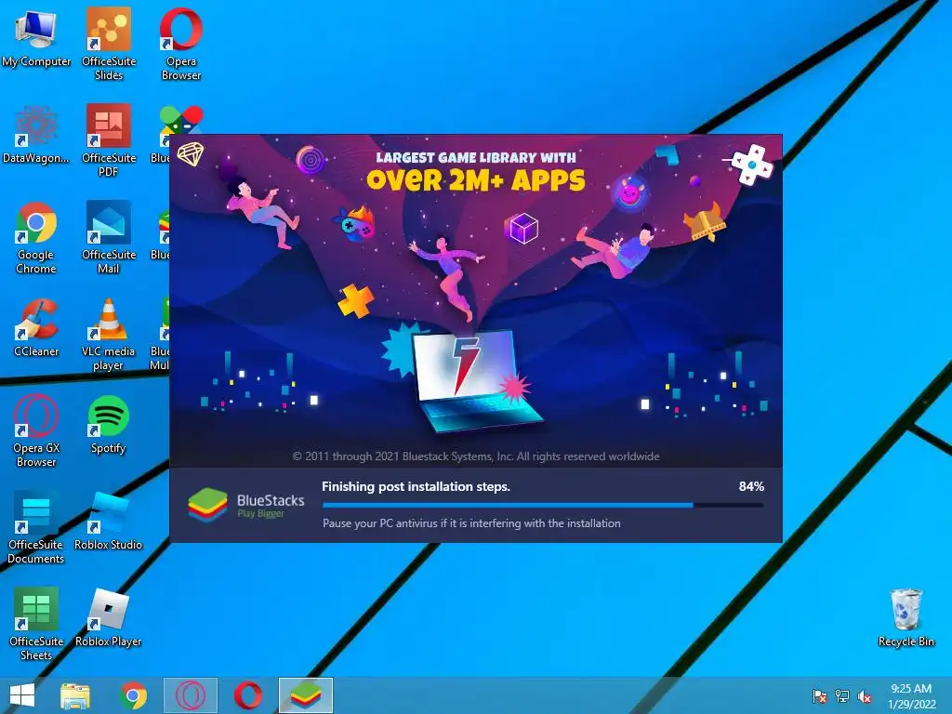The height and width of the screenshot is (714, 952).
Task: Click the 'Finishing post installation steps.' text
Action: click(416, 486)
